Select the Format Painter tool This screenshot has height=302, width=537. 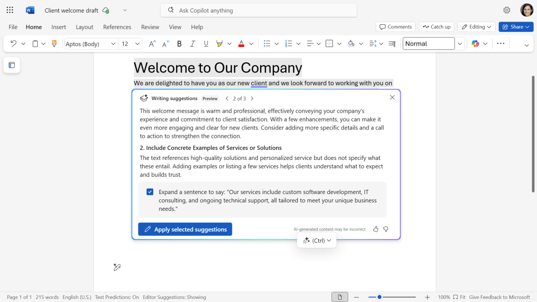coord(54,44)
